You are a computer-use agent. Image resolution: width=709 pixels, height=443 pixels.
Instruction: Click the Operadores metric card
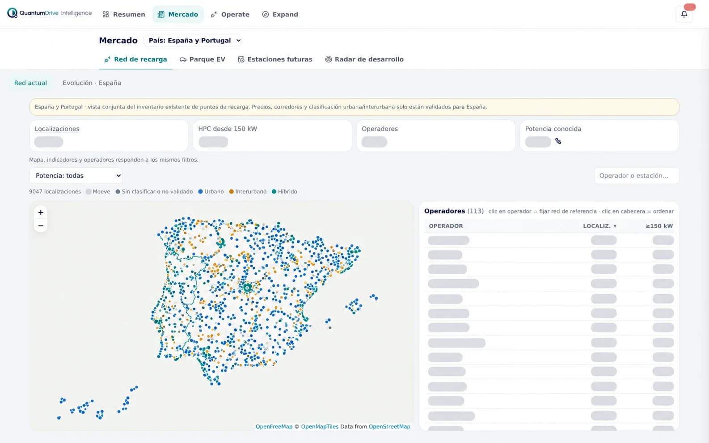coord(436,136)
